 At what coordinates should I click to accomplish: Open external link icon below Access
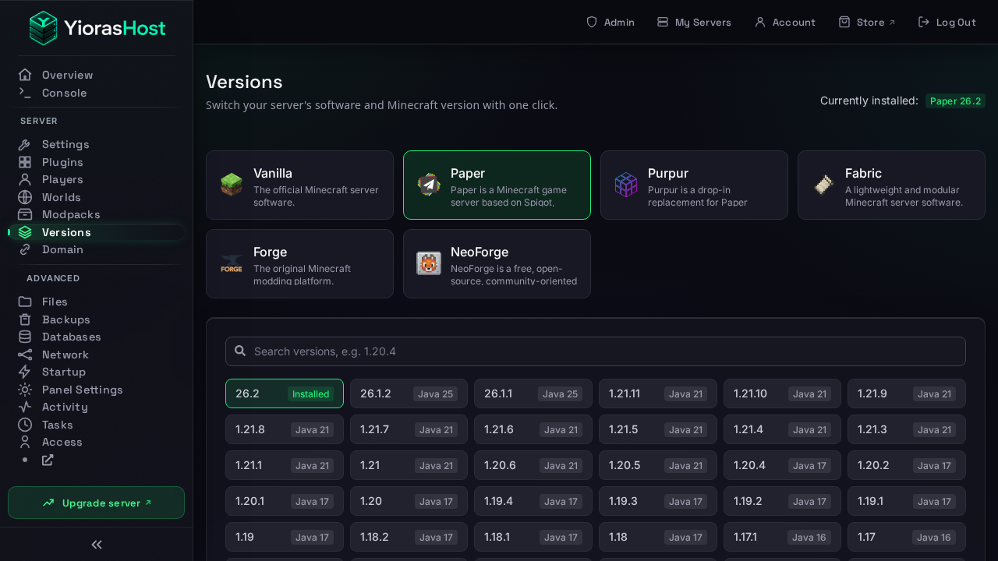click(48, 460)
